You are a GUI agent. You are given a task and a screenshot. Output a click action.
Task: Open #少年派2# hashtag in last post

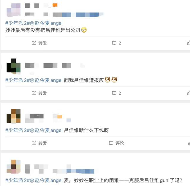point(18,180)
